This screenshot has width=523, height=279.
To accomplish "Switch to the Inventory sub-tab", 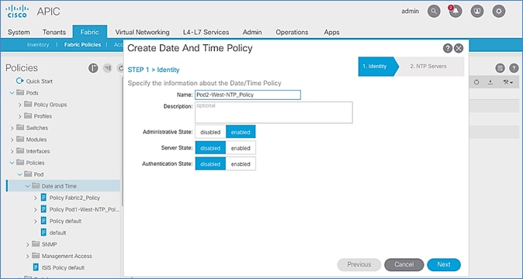I will (x=38, y=45).
